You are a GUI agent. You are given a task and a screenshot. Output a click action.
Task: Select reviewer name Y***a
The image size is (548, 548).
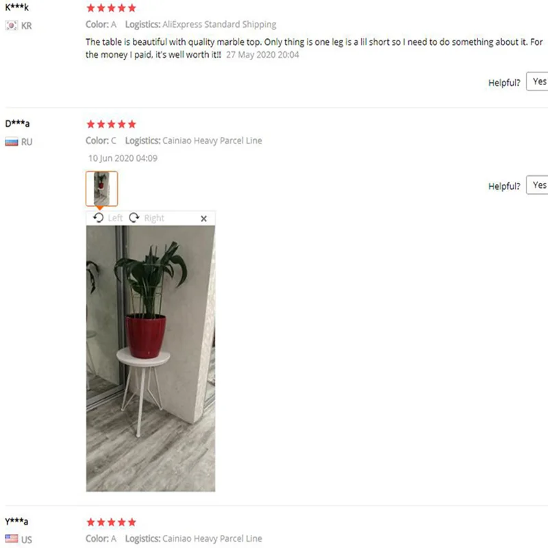point(16,521)
